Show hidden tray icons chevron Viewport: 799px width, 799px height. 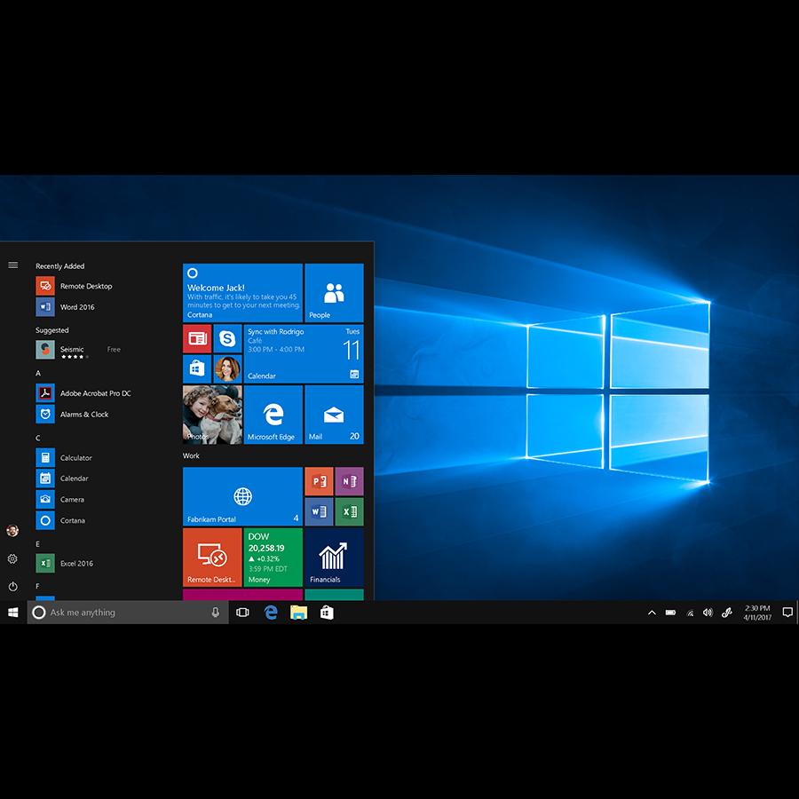(652, 613)
